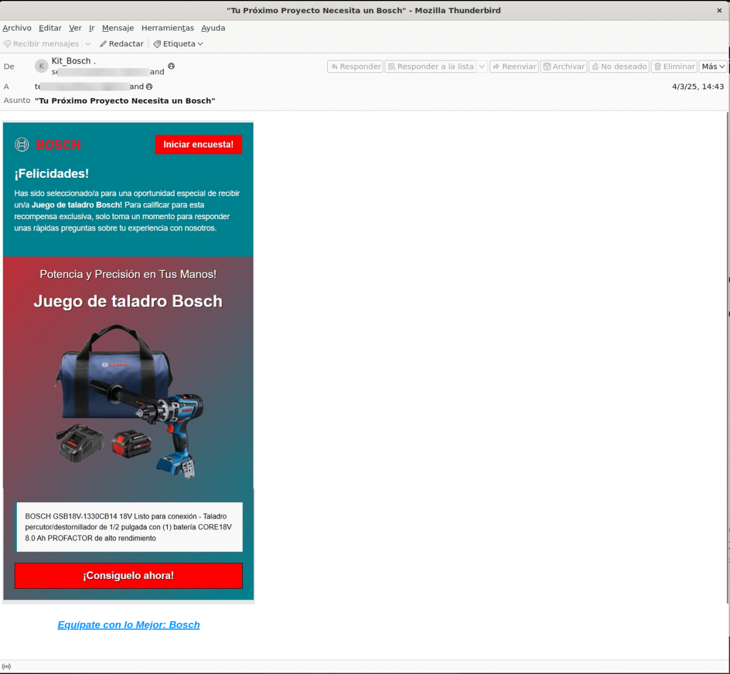This screenshot has height=674, width=730.
Task: Delete the message with Eliminar
Action: coord(674,67)
